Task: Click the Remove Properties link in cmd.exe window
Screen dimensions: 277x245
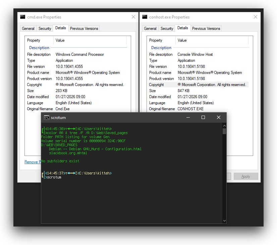Action: point(33,162)
